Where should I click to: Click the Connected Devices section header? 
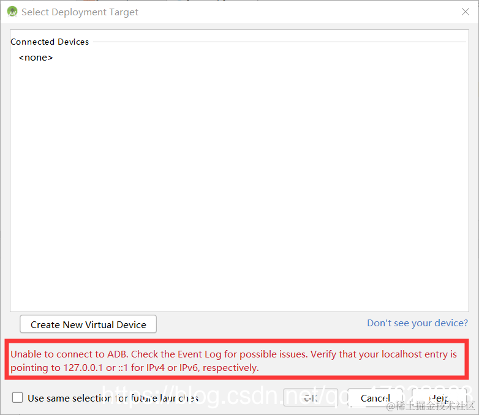coord(50,42)
